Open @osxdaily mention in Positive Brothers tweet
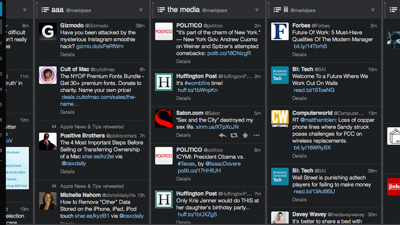This screenshot has width=400, height=225. [x=73, y=163]
